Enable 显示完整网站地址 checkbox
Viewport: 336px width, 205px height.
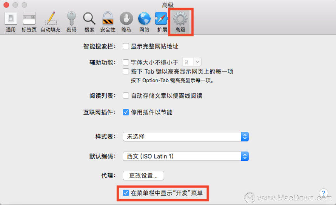click(126, 46)
